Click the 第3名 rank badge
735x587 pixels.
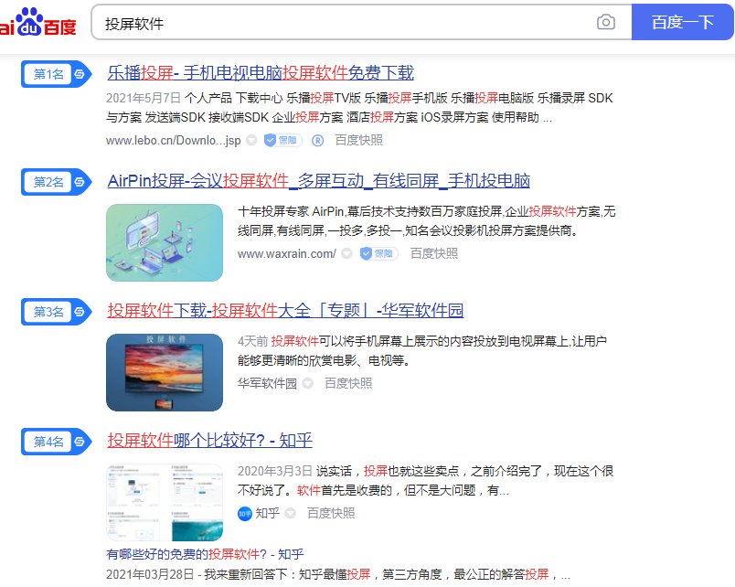coord(56,312)
